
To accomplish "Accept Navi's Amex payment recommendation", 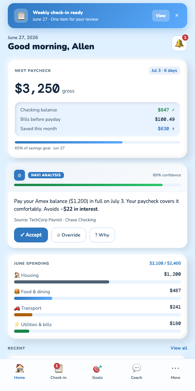I will pos(31,235).
